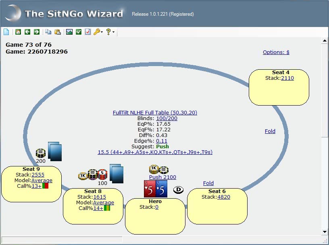Edit Seat 4 stack value 2110
The image size is (329, 245).
287,78
